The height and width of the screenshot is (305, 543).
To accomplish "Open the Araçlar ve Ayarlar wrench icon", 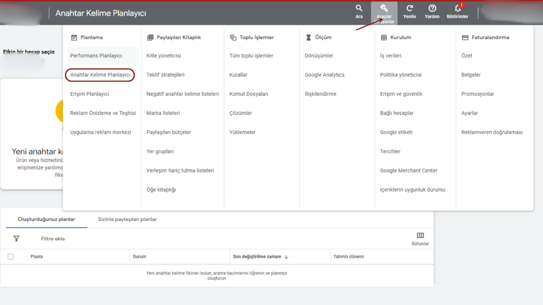I will coord(384,9).
